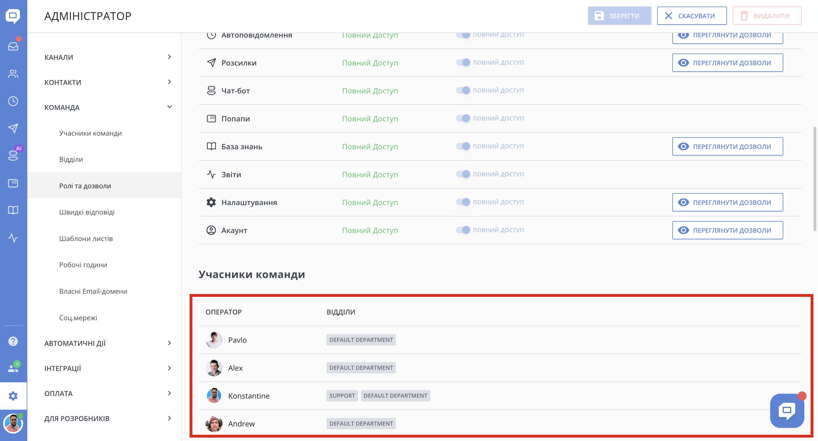Toggle full access switch for Звіти

point(463,174)
